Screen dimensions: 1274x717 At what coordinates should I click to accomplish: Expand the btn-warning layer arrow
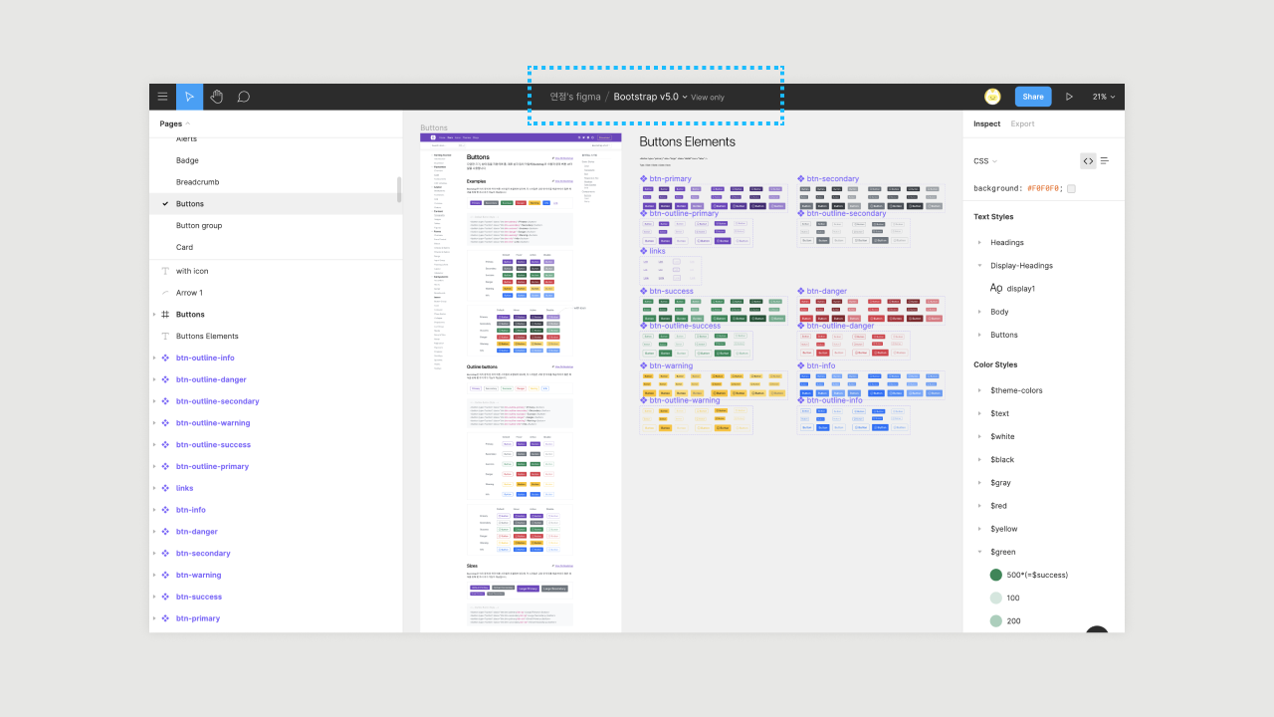point(154,576)
